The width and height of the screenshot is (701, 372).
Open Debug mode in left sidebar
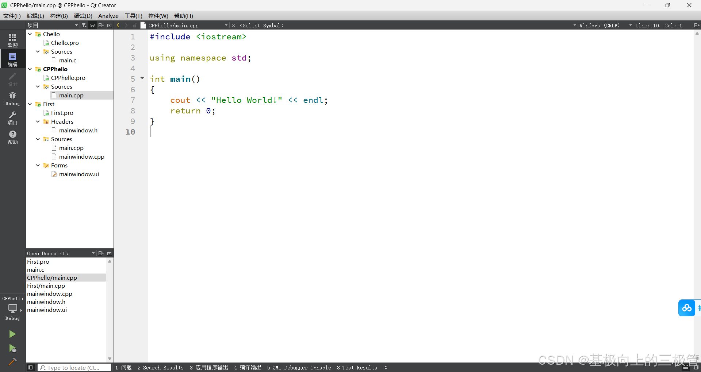(x=13, y=98)
